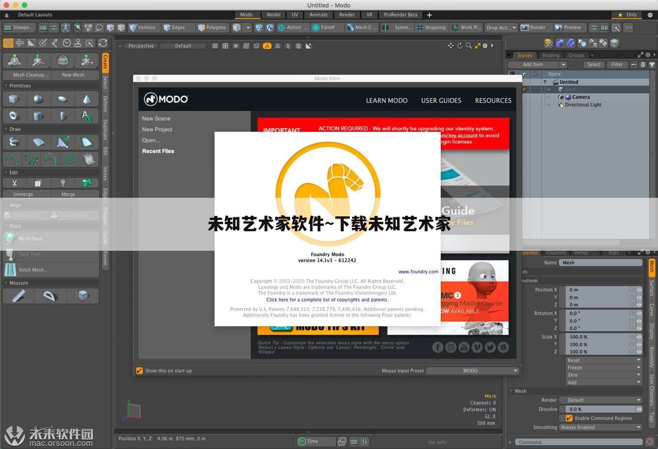Toggle the Action Center button
The width and height of the screenshot is (658, 449).
[293, 28]
